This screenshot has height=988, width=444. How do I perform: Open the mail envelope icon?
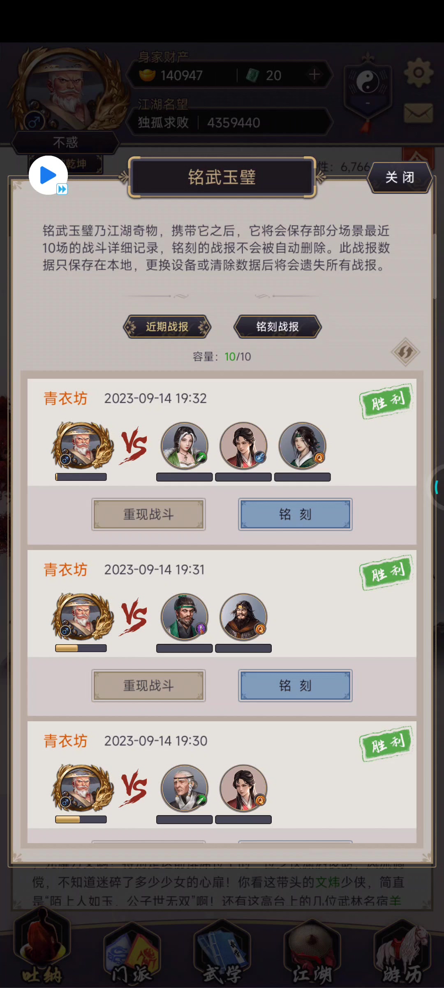coord(419,113)
